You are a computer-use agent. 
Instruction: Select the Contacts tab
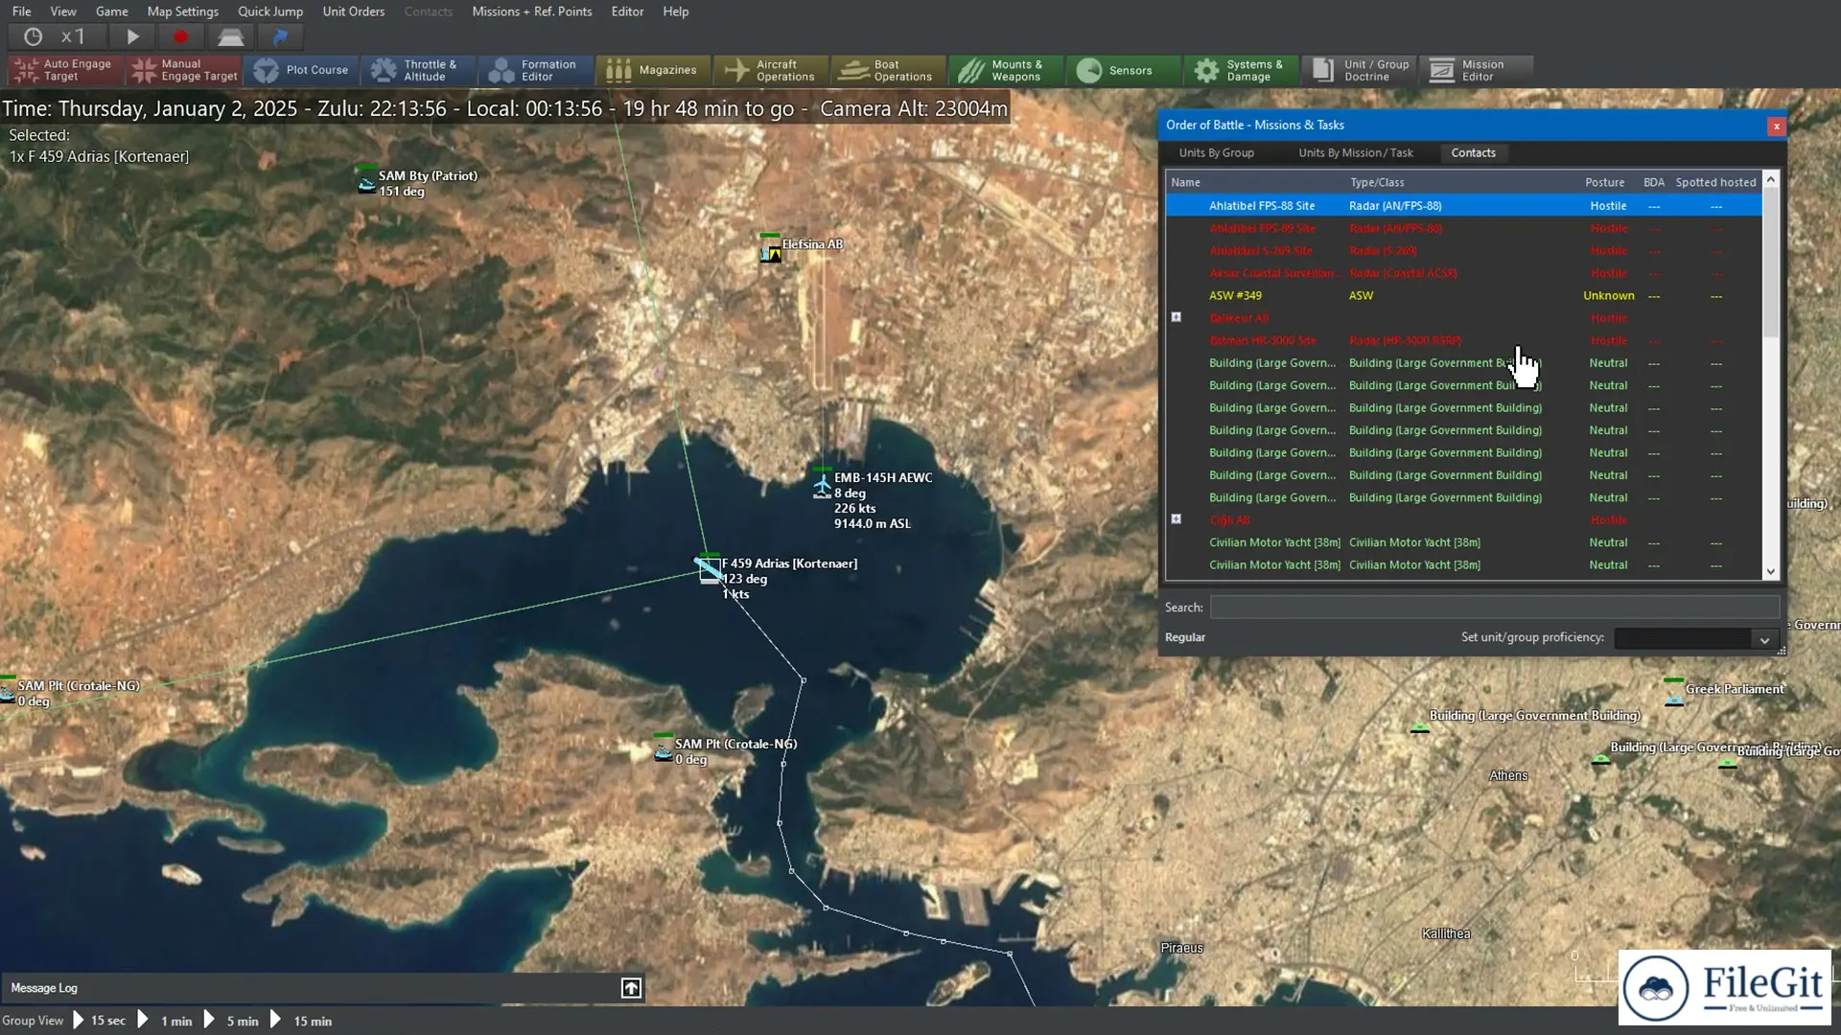(1473, 152)
